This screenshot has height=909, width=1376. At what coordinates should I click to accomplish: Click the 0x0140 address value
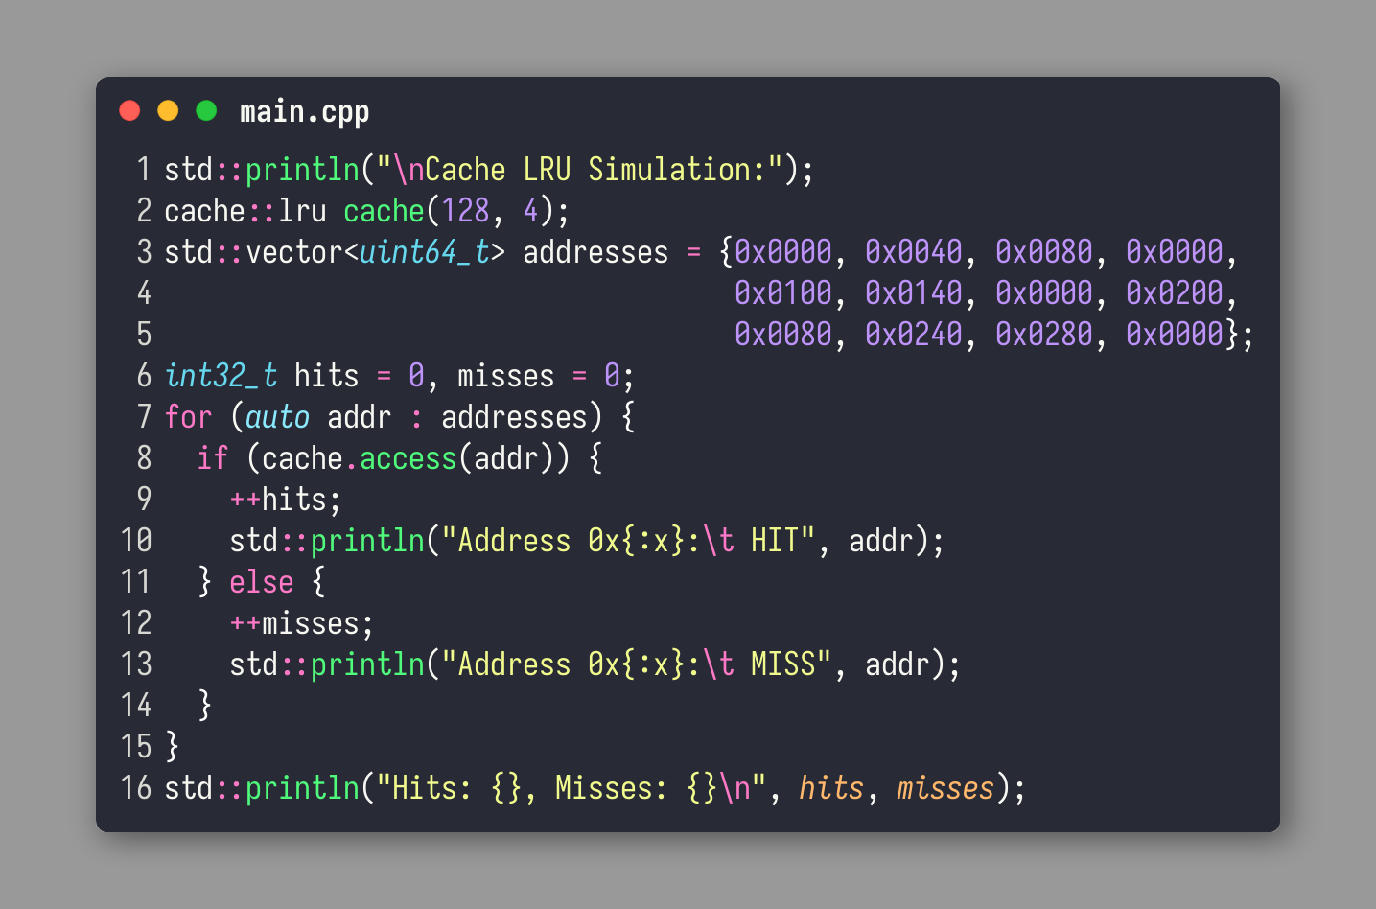coord(913,293)
